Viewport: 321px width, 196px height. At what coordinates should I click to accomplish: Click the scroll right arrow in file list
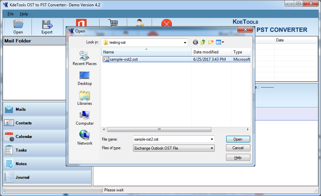click(248, 130)
